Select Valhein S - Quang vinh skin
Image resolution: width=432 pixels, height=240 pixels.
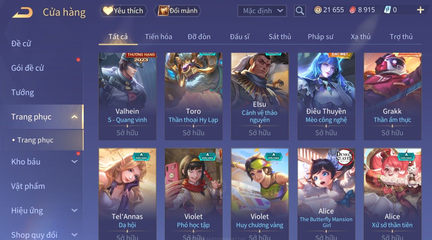coord(127,97)
